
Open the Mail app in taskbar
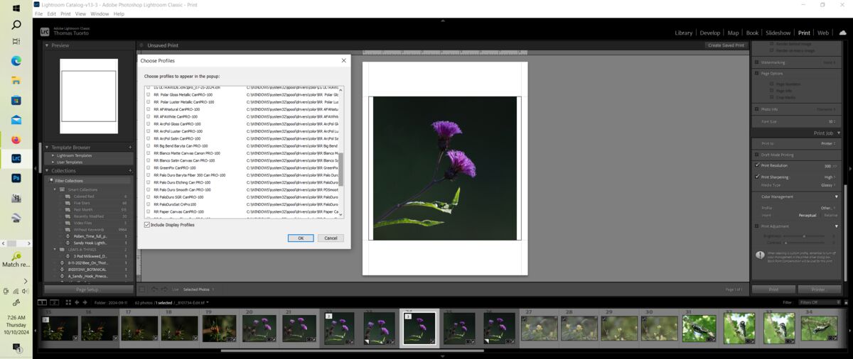point(16,120)
